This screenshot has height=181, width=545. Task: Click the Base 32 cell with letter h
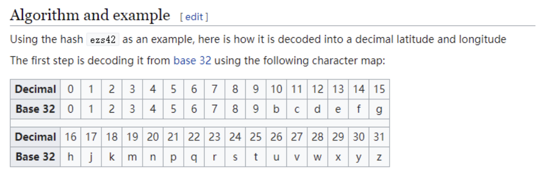[70, 157]
